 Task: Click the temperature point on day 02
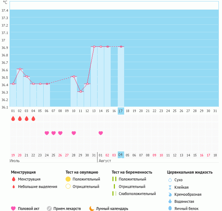[x=20, y=69]
